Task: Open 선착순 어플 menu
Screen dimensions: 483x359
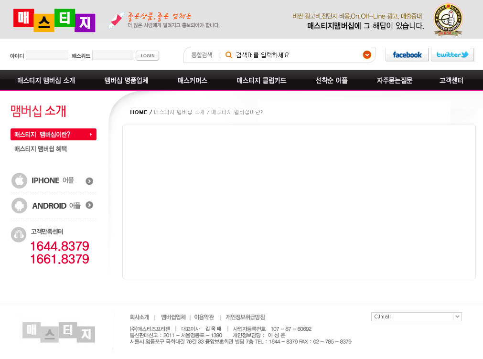Action: click(x=332, y=80)
